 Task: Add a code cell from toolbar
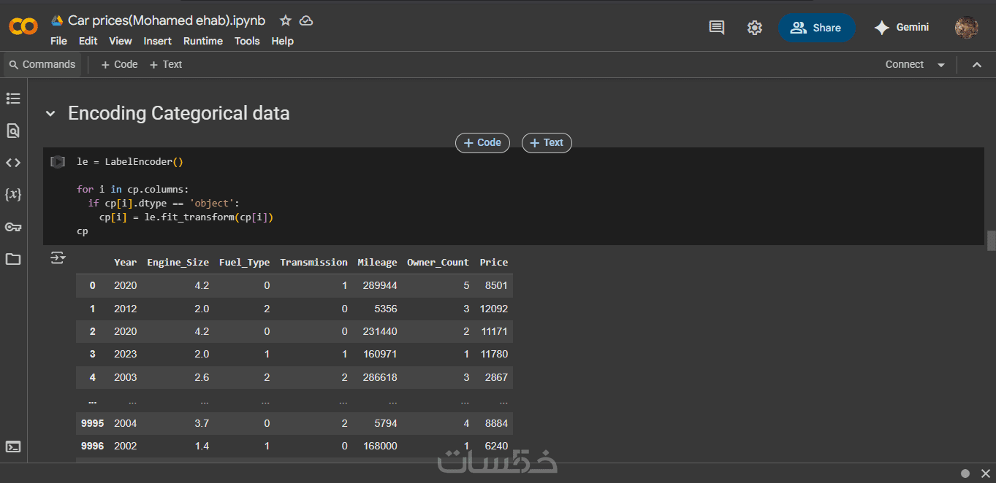(119, 64)
